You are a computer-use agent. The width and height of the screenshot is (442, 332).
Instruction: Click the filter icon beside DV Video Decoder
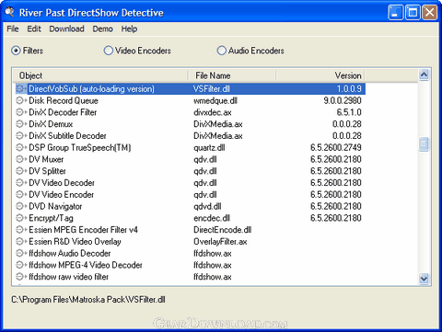pos(21,183)
